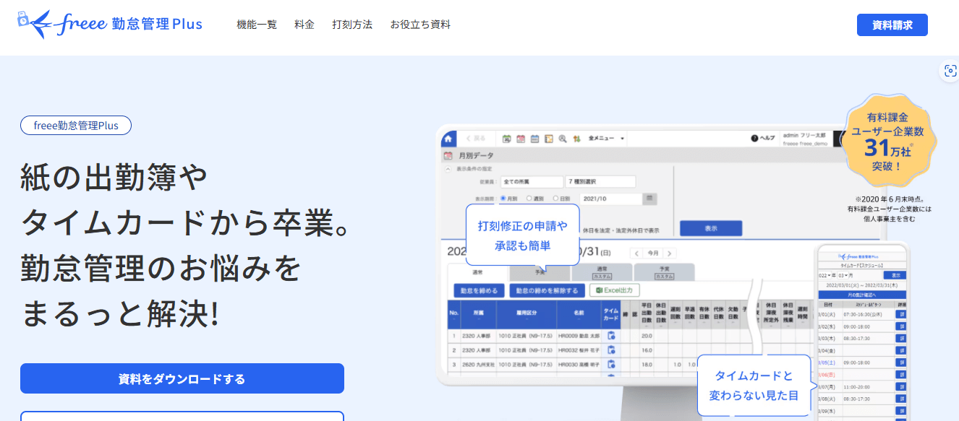Click the 今月 button
This screenshot has height=421, width=959.
coord(653,253)
